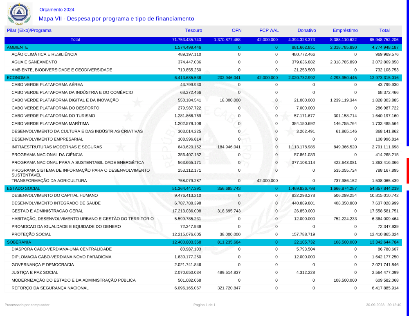Click the Cabo Verde emblem logo
Viewport: 409px width, 316px height.
[x=19, y=13]
